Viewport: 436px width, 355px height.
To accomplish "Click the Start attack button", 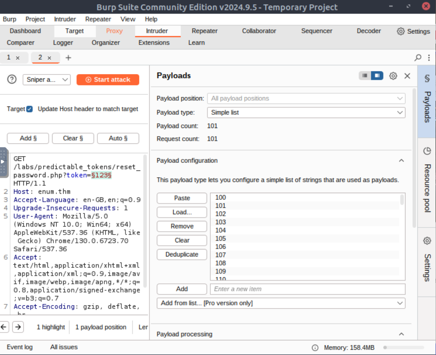I will pos(108,80).
